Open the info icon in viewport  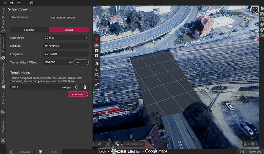coord(255,10)
